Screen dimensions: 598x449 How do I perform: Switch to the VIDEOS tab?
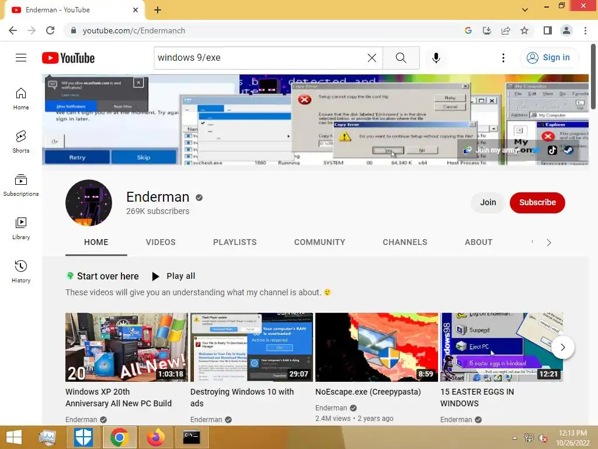click(161, 243)
